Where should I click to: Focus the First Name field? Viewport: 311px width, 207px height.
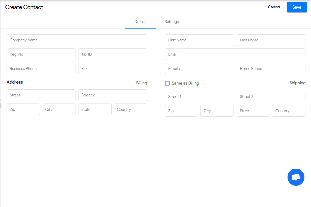(199, 40)
